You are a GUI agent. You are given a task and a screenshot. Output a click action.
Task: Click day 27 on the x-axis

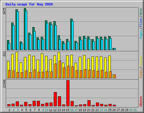click(x=118, y=110)
